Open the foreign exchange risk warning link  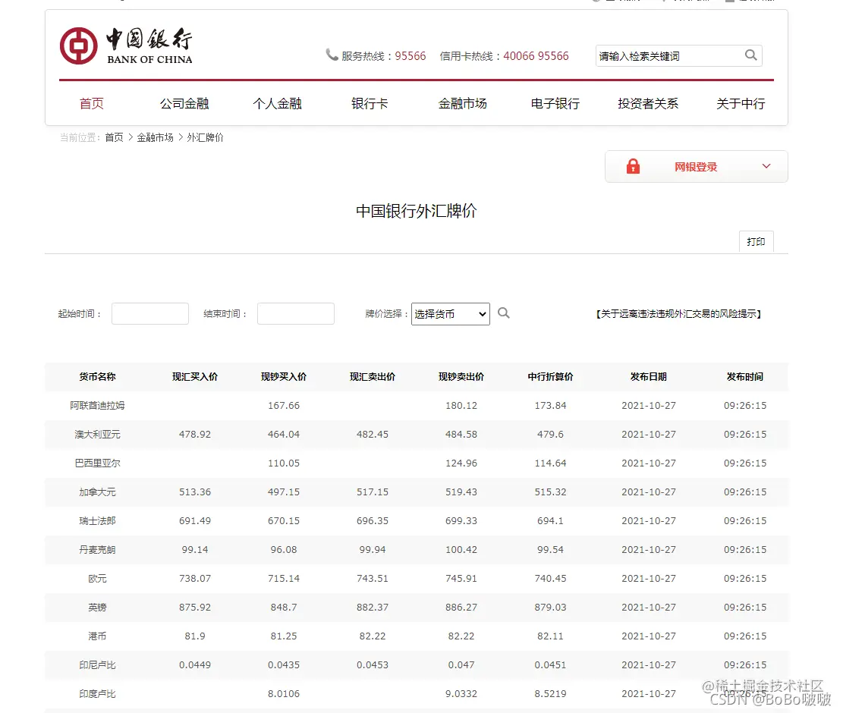click(x=679, y=313)
